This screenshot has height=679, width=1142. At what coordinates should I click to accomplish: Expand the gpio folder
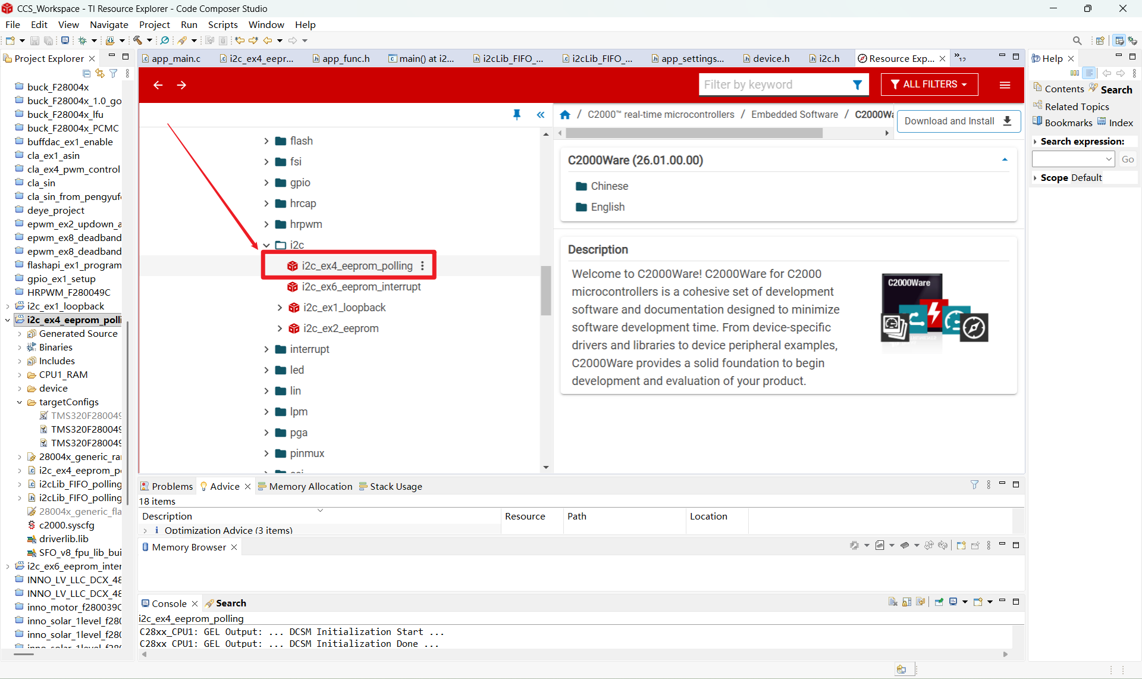pos(266,183)
